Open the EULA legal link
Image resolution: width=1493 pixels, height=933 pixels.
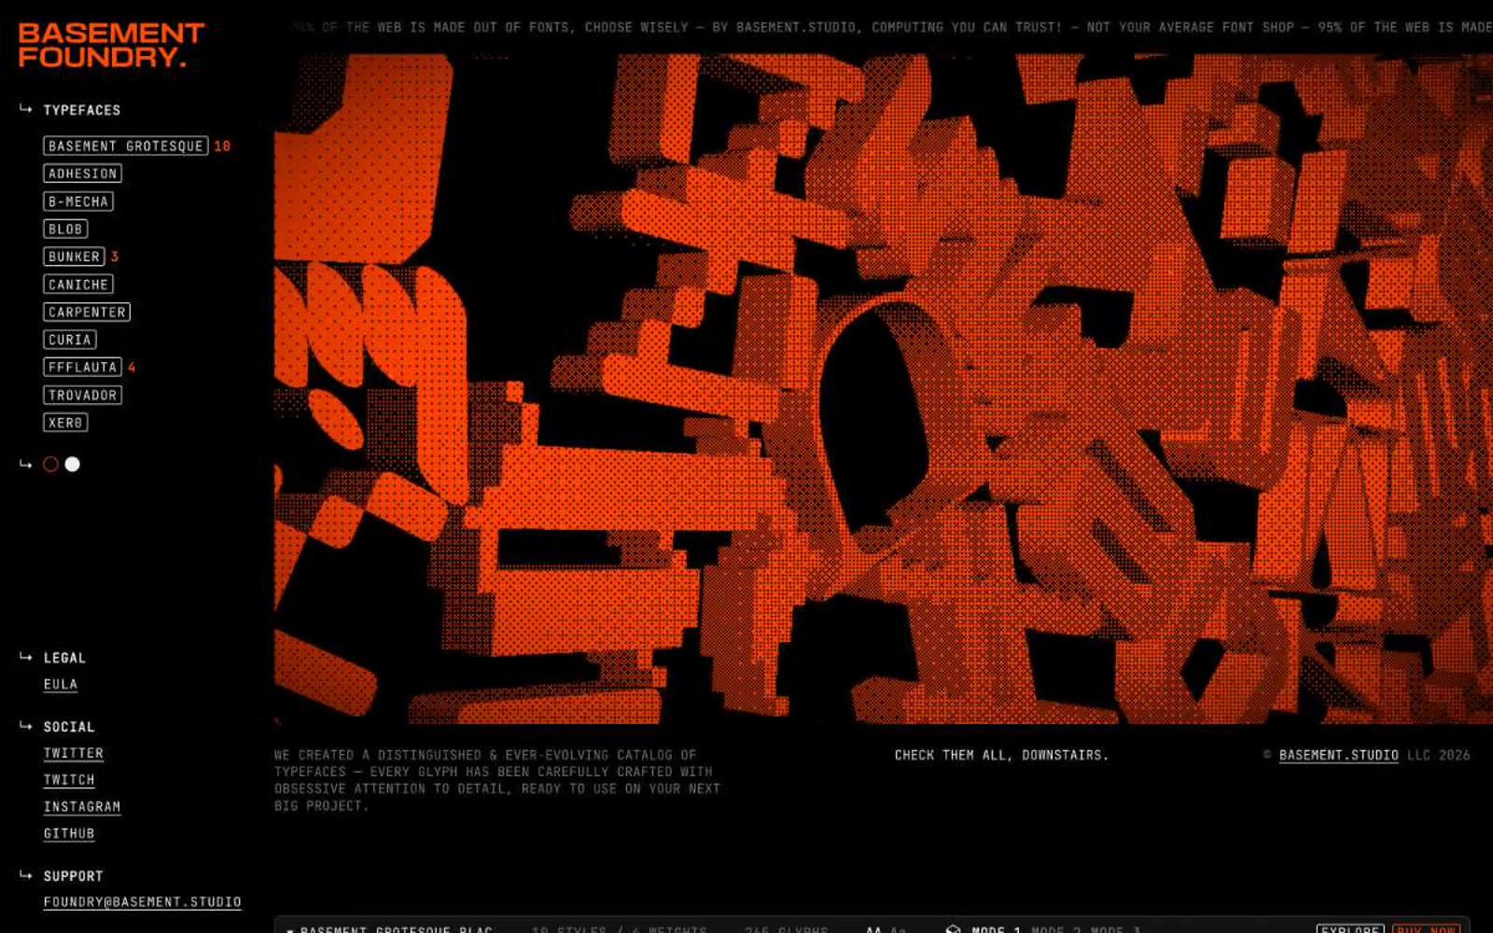pyautogui.click(x=61, y=684)
